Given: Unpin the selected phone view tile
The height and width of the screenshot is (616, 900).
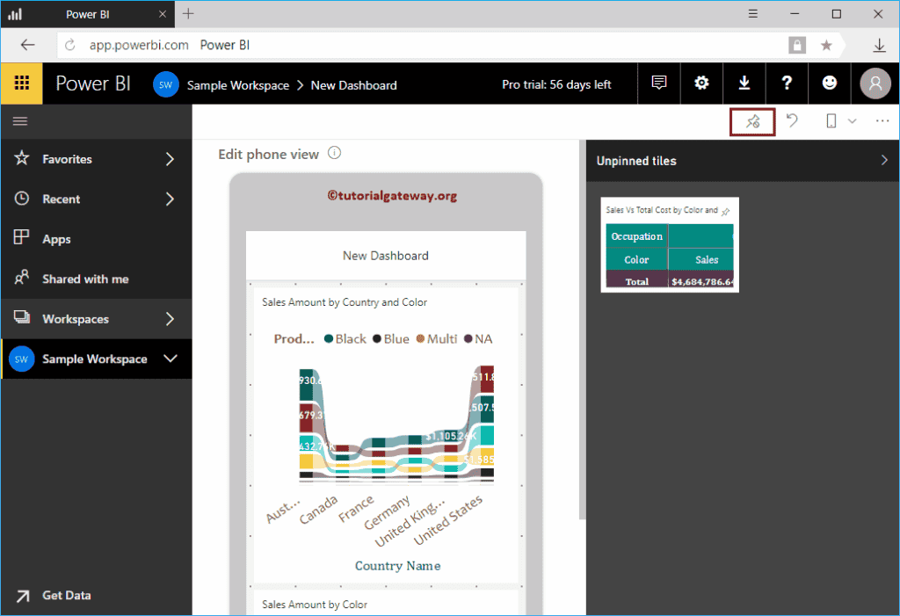Looking at the screenshot, I should 751,122.
